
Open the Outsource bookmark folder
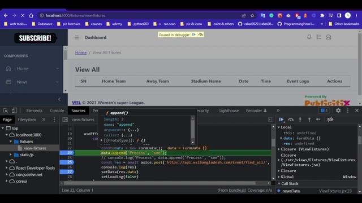click(x=42, y=24)
